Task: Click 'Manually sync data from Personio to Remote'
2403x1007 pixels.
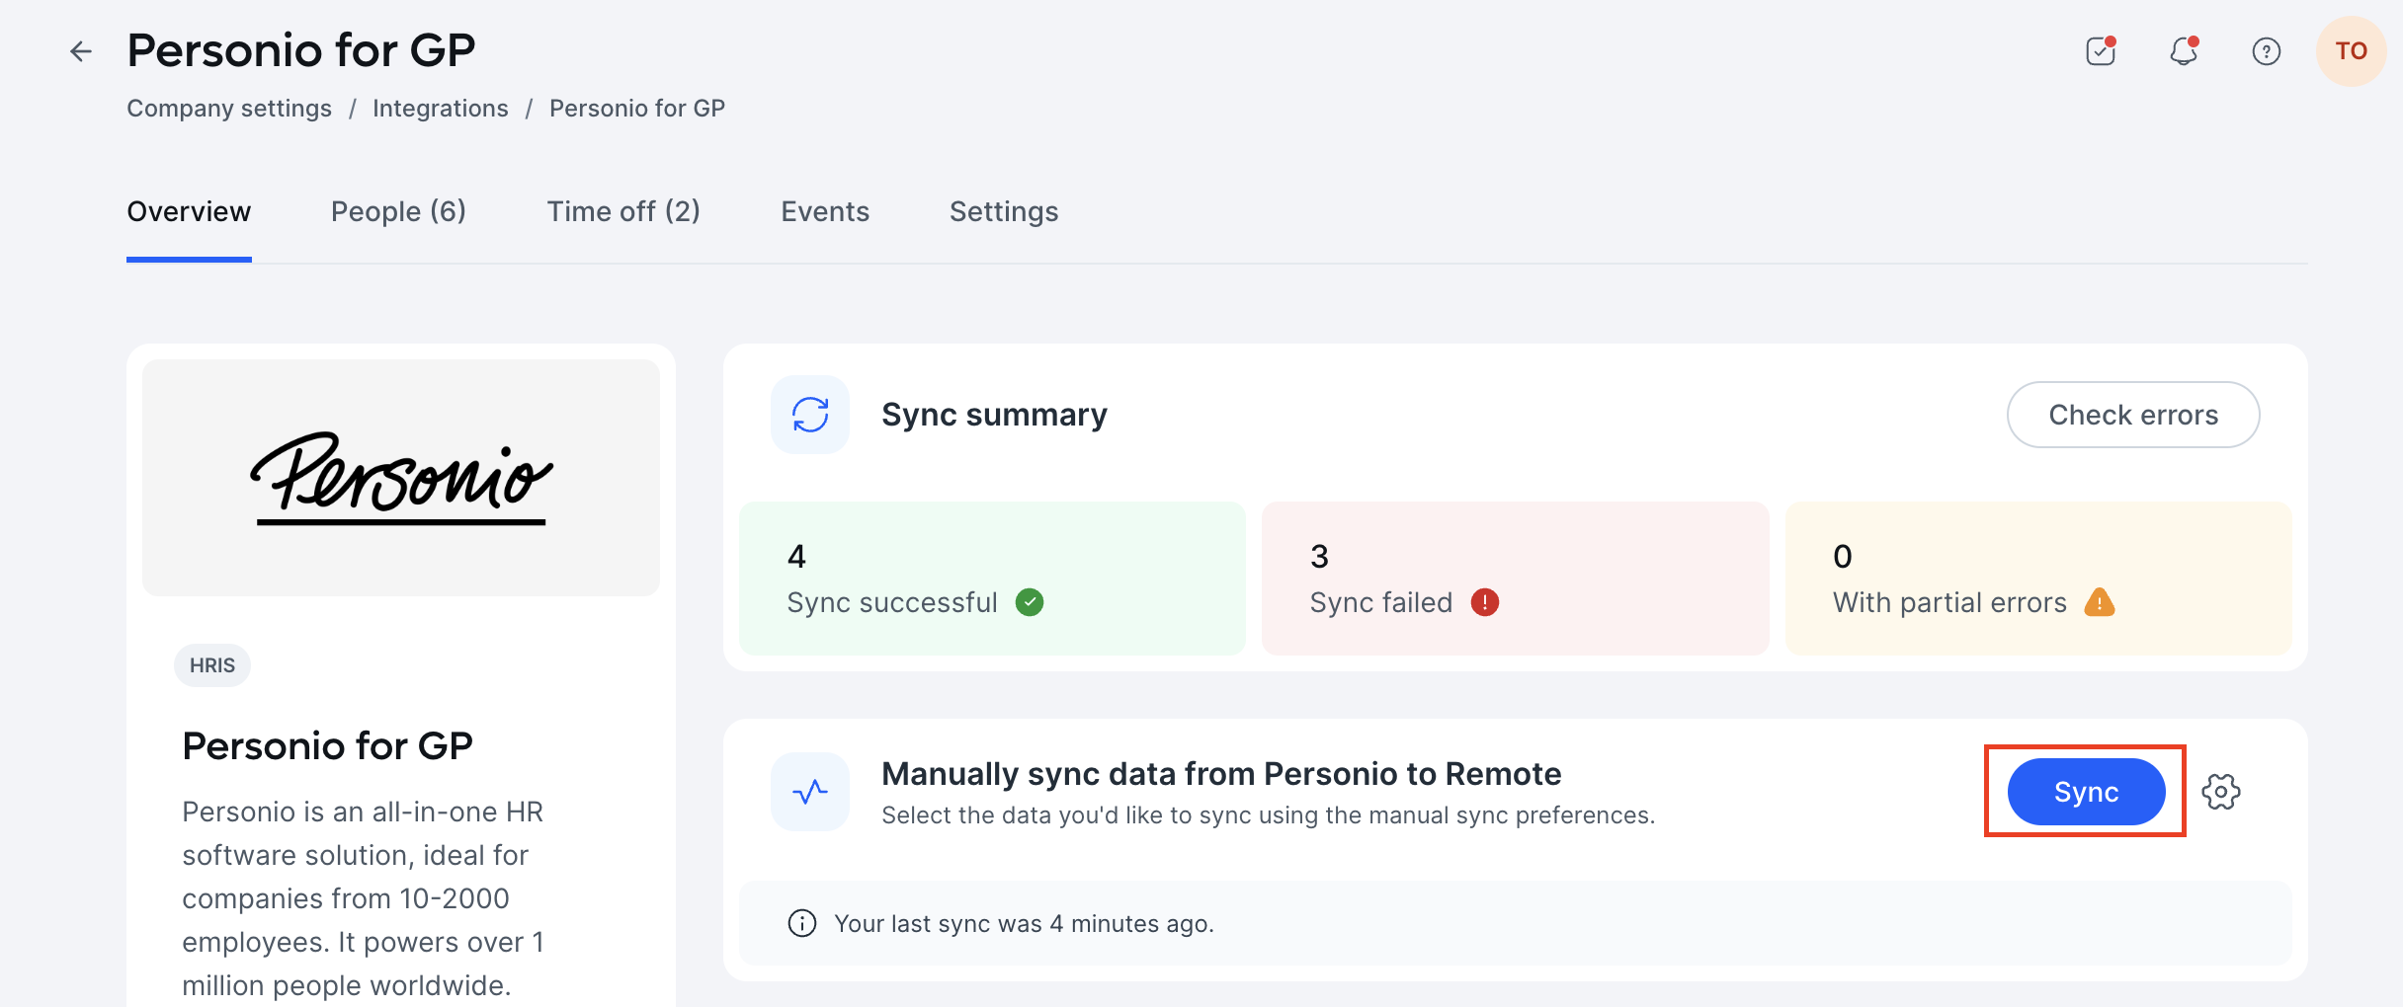Action: pyautogui.click(x=1221, y=774)
